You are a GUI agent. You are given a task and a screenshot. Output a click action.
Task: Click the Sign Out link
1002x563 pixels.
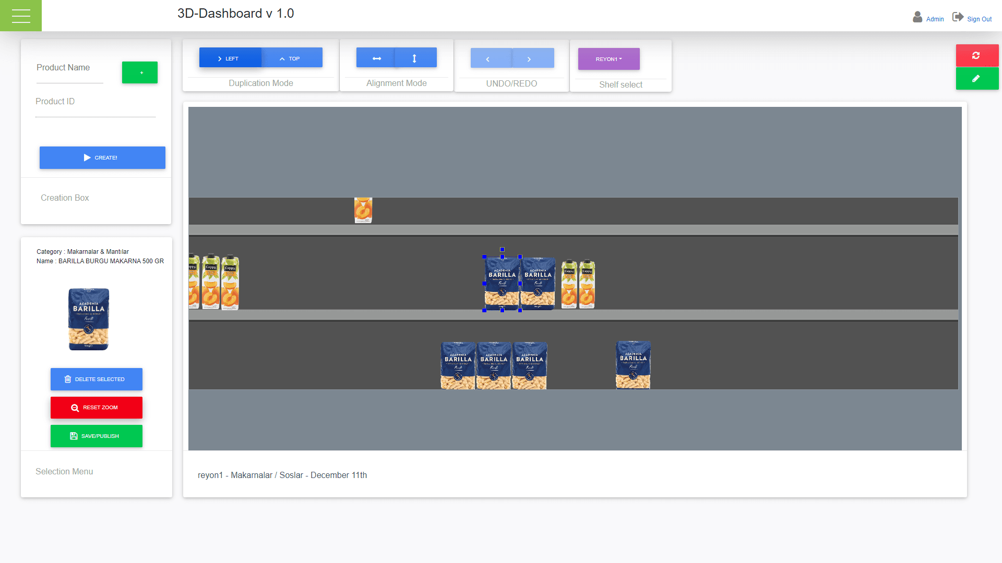point(979,19)
